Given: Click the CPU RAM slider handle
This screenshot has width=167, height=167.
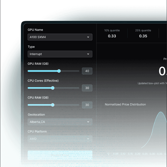Looking at the screenshot, I should coord(53,105).
